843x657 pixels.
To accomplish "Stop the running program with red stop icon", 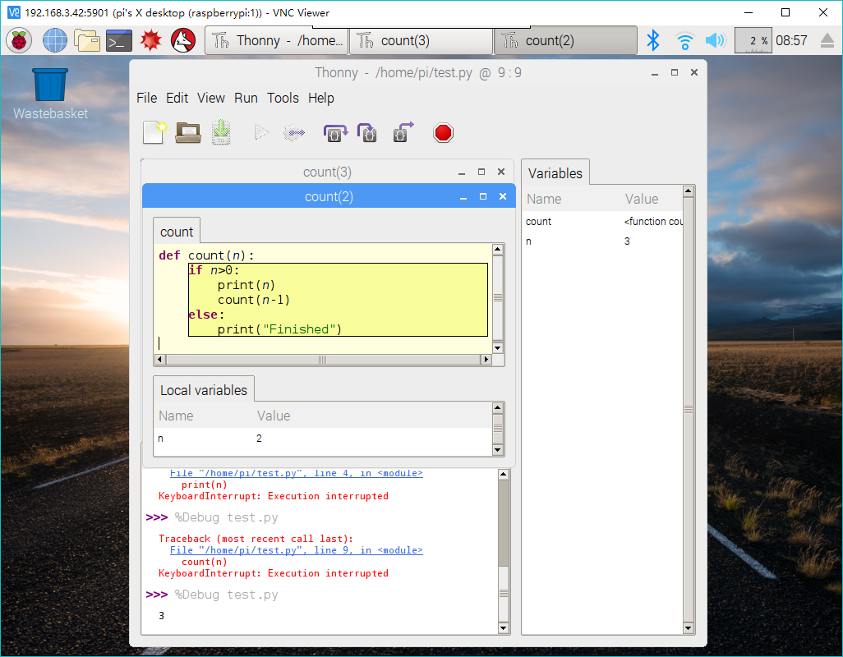I will [444, 132].
